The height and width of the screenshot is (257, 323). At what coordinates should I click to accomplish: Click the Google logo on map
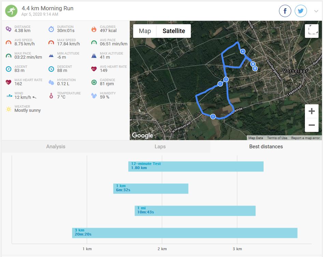(x=142, y=135)
